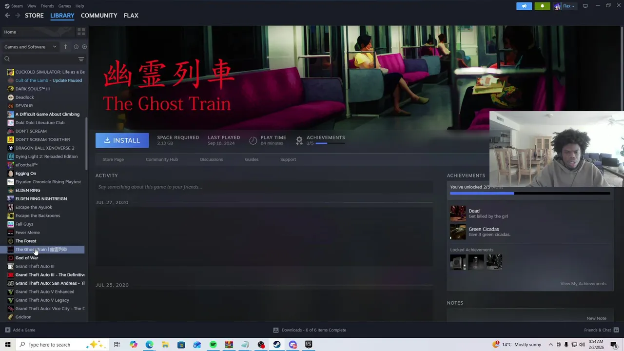This screenshot has height=351, width=624.
Task: Open the Downloads status bar
Action: pos(310,330)
